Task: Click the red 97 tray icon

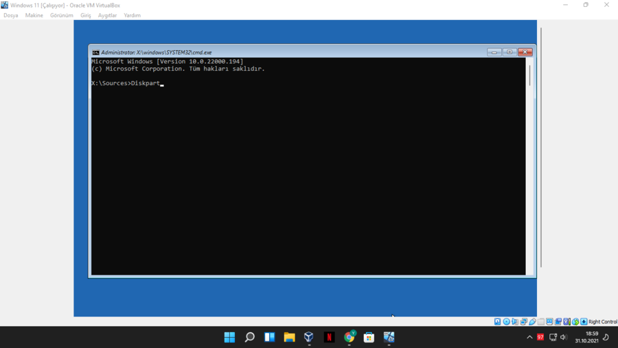Action: (x=540, y=337)
